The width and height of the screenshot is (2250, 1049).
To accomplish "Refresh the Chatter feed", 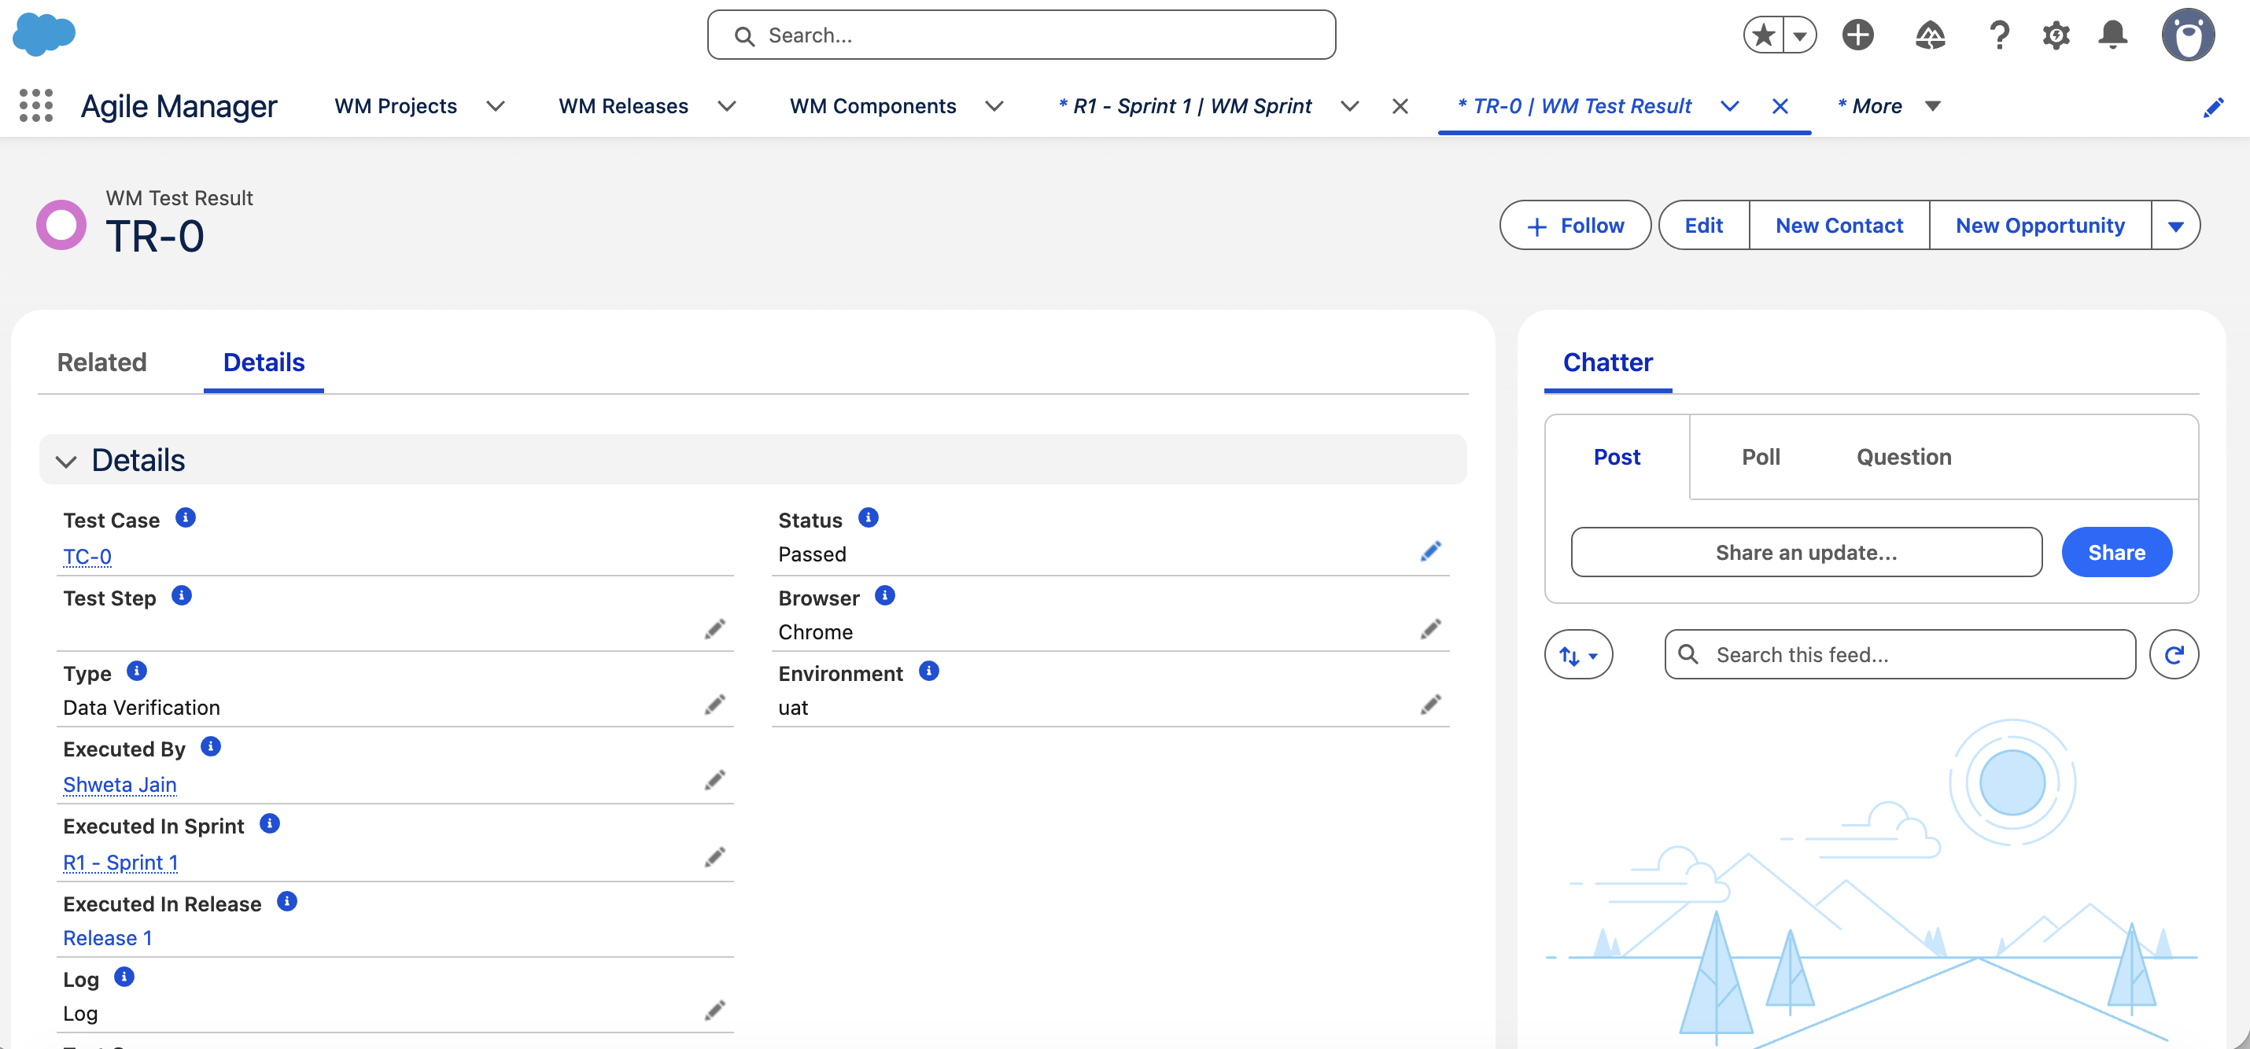I will pos(2174,654).
